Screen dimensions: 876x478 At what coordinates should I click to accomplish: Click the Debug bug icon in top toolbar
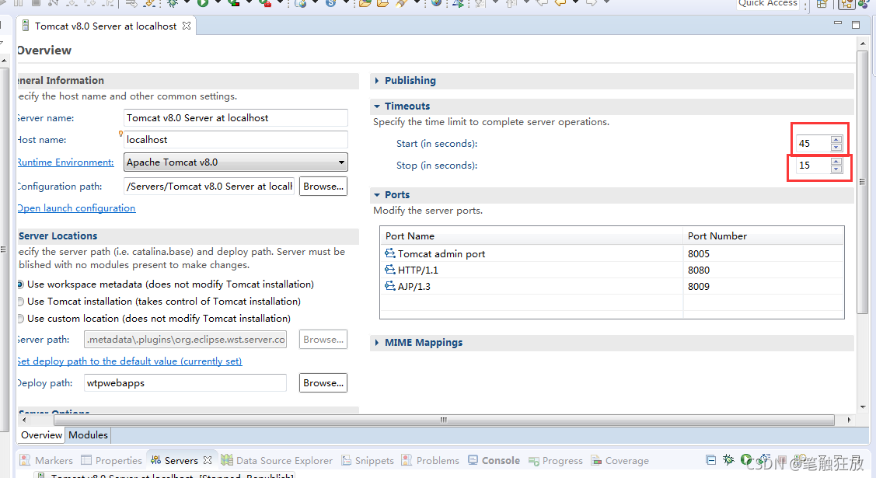point(172,3)
